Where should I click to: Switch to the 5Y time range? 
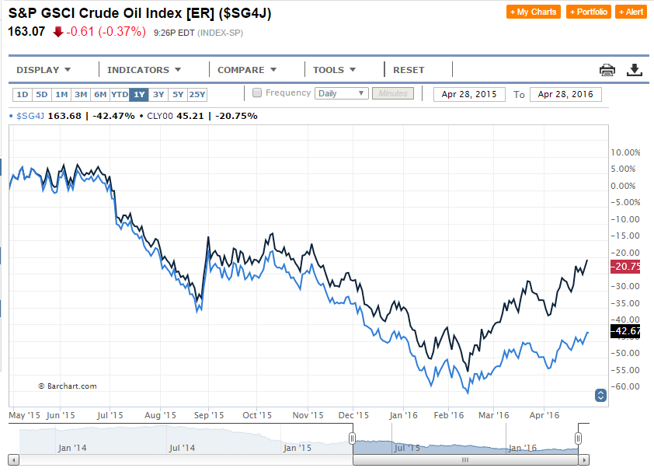pyautogui.click(x=178, y=95)
